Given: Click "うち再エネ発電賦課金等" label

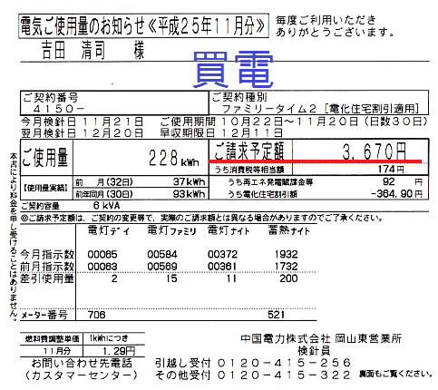Looking at the screenshot, I should [x=270, y=182].
